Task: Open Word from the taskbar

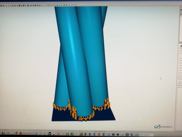Action: 104,134
